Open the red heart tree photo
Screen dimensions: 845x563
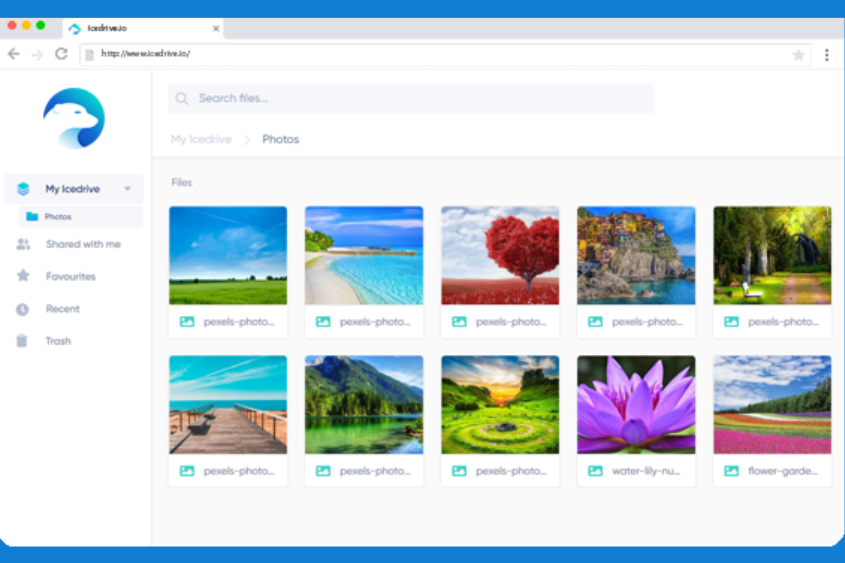(x=500, y=256)
